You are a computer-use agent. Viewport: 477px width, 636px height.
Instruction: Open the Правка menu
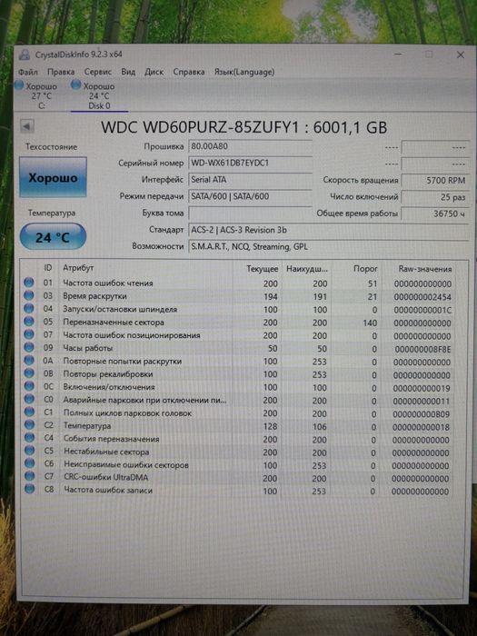point(61,72)
